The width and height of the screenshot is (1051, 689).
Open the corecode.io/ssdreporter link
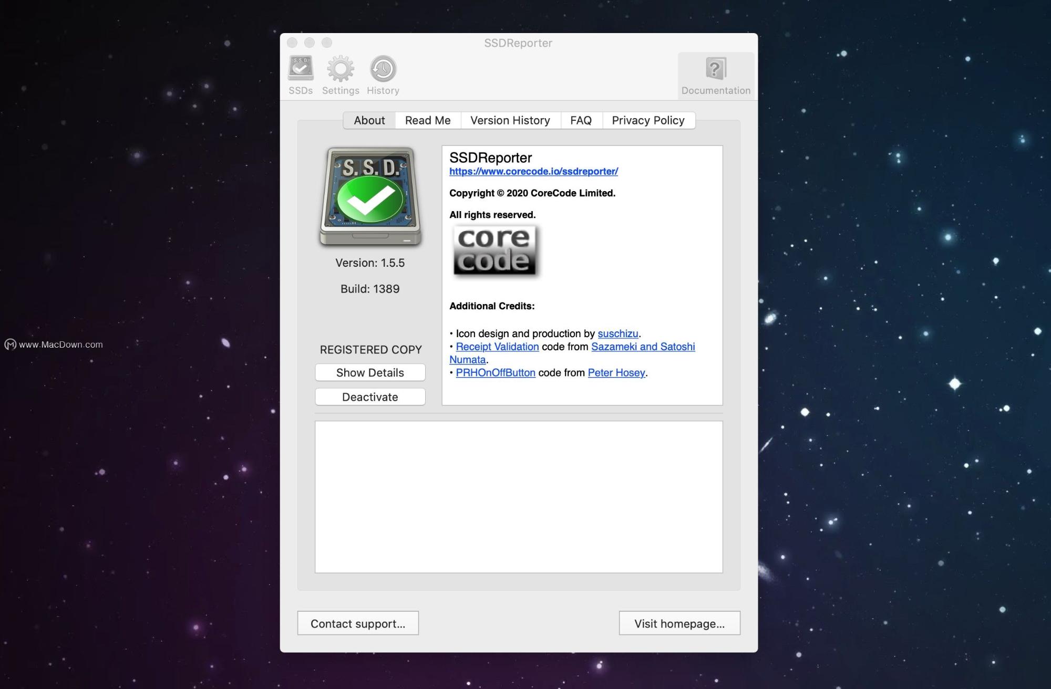533,171
